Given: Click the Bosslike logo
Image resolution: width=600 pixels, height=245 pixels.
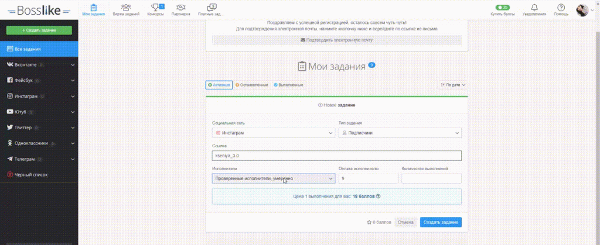Looking at the screenshot, I should tap(39, 11).
